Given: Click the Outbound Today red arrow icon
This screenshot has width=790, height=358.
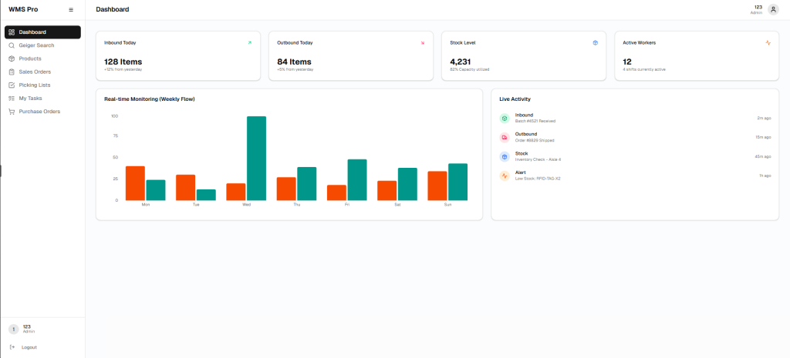Looking at the screenshot, I should coord(422,43).
